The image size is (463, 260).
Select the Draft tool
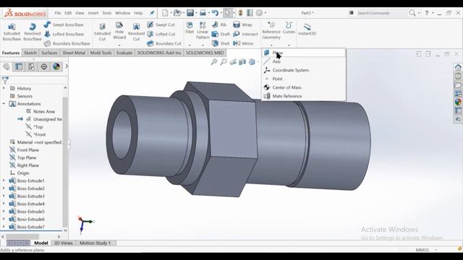click(x=221, y=34)
